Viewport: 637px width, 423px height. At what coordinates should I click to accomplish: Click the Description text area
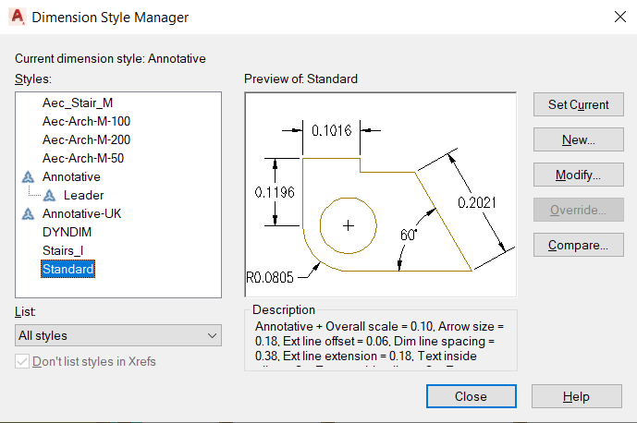(x=381, y=344)
